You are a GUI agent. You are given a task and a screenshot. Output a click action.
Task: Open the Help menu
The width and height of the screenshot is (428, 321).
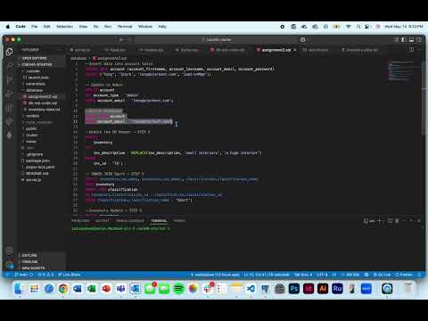[162, 27]
